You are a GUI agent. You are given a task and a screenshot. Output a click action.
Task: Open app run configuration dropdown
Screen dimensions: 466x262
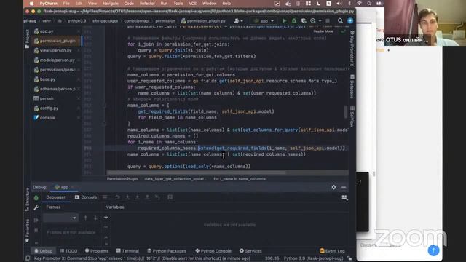pos(263,21)
